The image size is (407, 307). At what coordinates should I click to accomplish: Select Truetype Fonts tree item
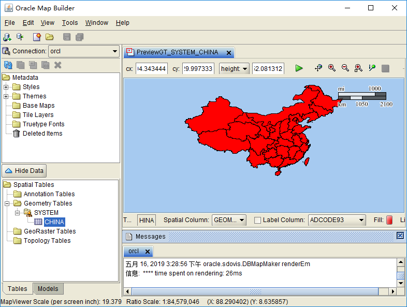[x=43, y=124]
